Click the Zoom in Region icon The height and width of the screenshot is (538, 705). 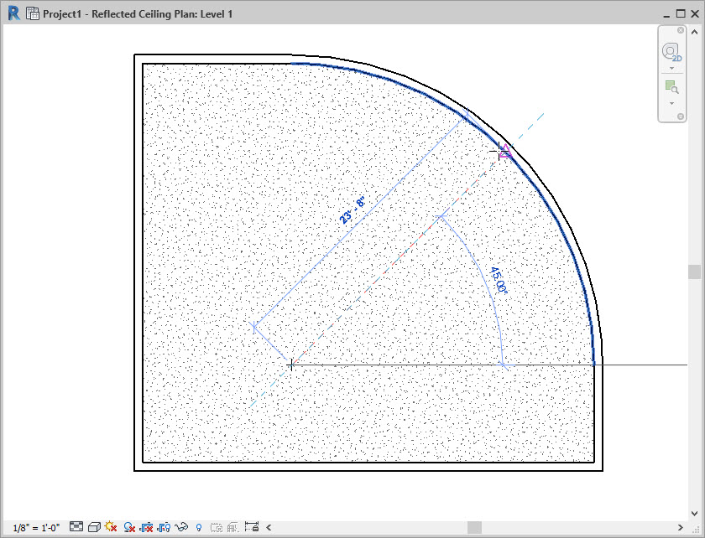coord(671,86)
